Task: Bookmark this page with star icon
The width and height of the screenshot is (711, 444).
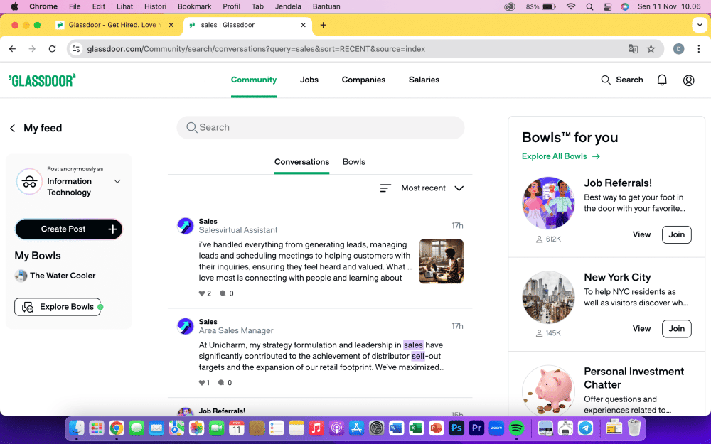Action: tap(651, 49)
